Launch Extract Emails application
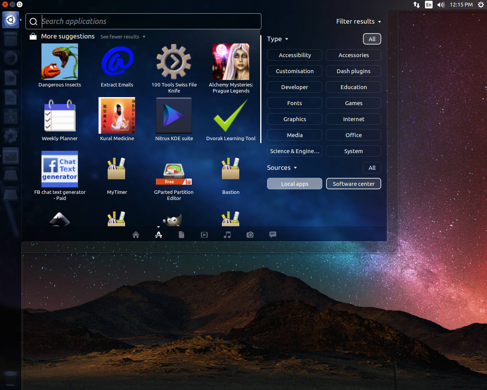This screenshot has width=487, height=390. pyautogui.click(x=117, y=65)
